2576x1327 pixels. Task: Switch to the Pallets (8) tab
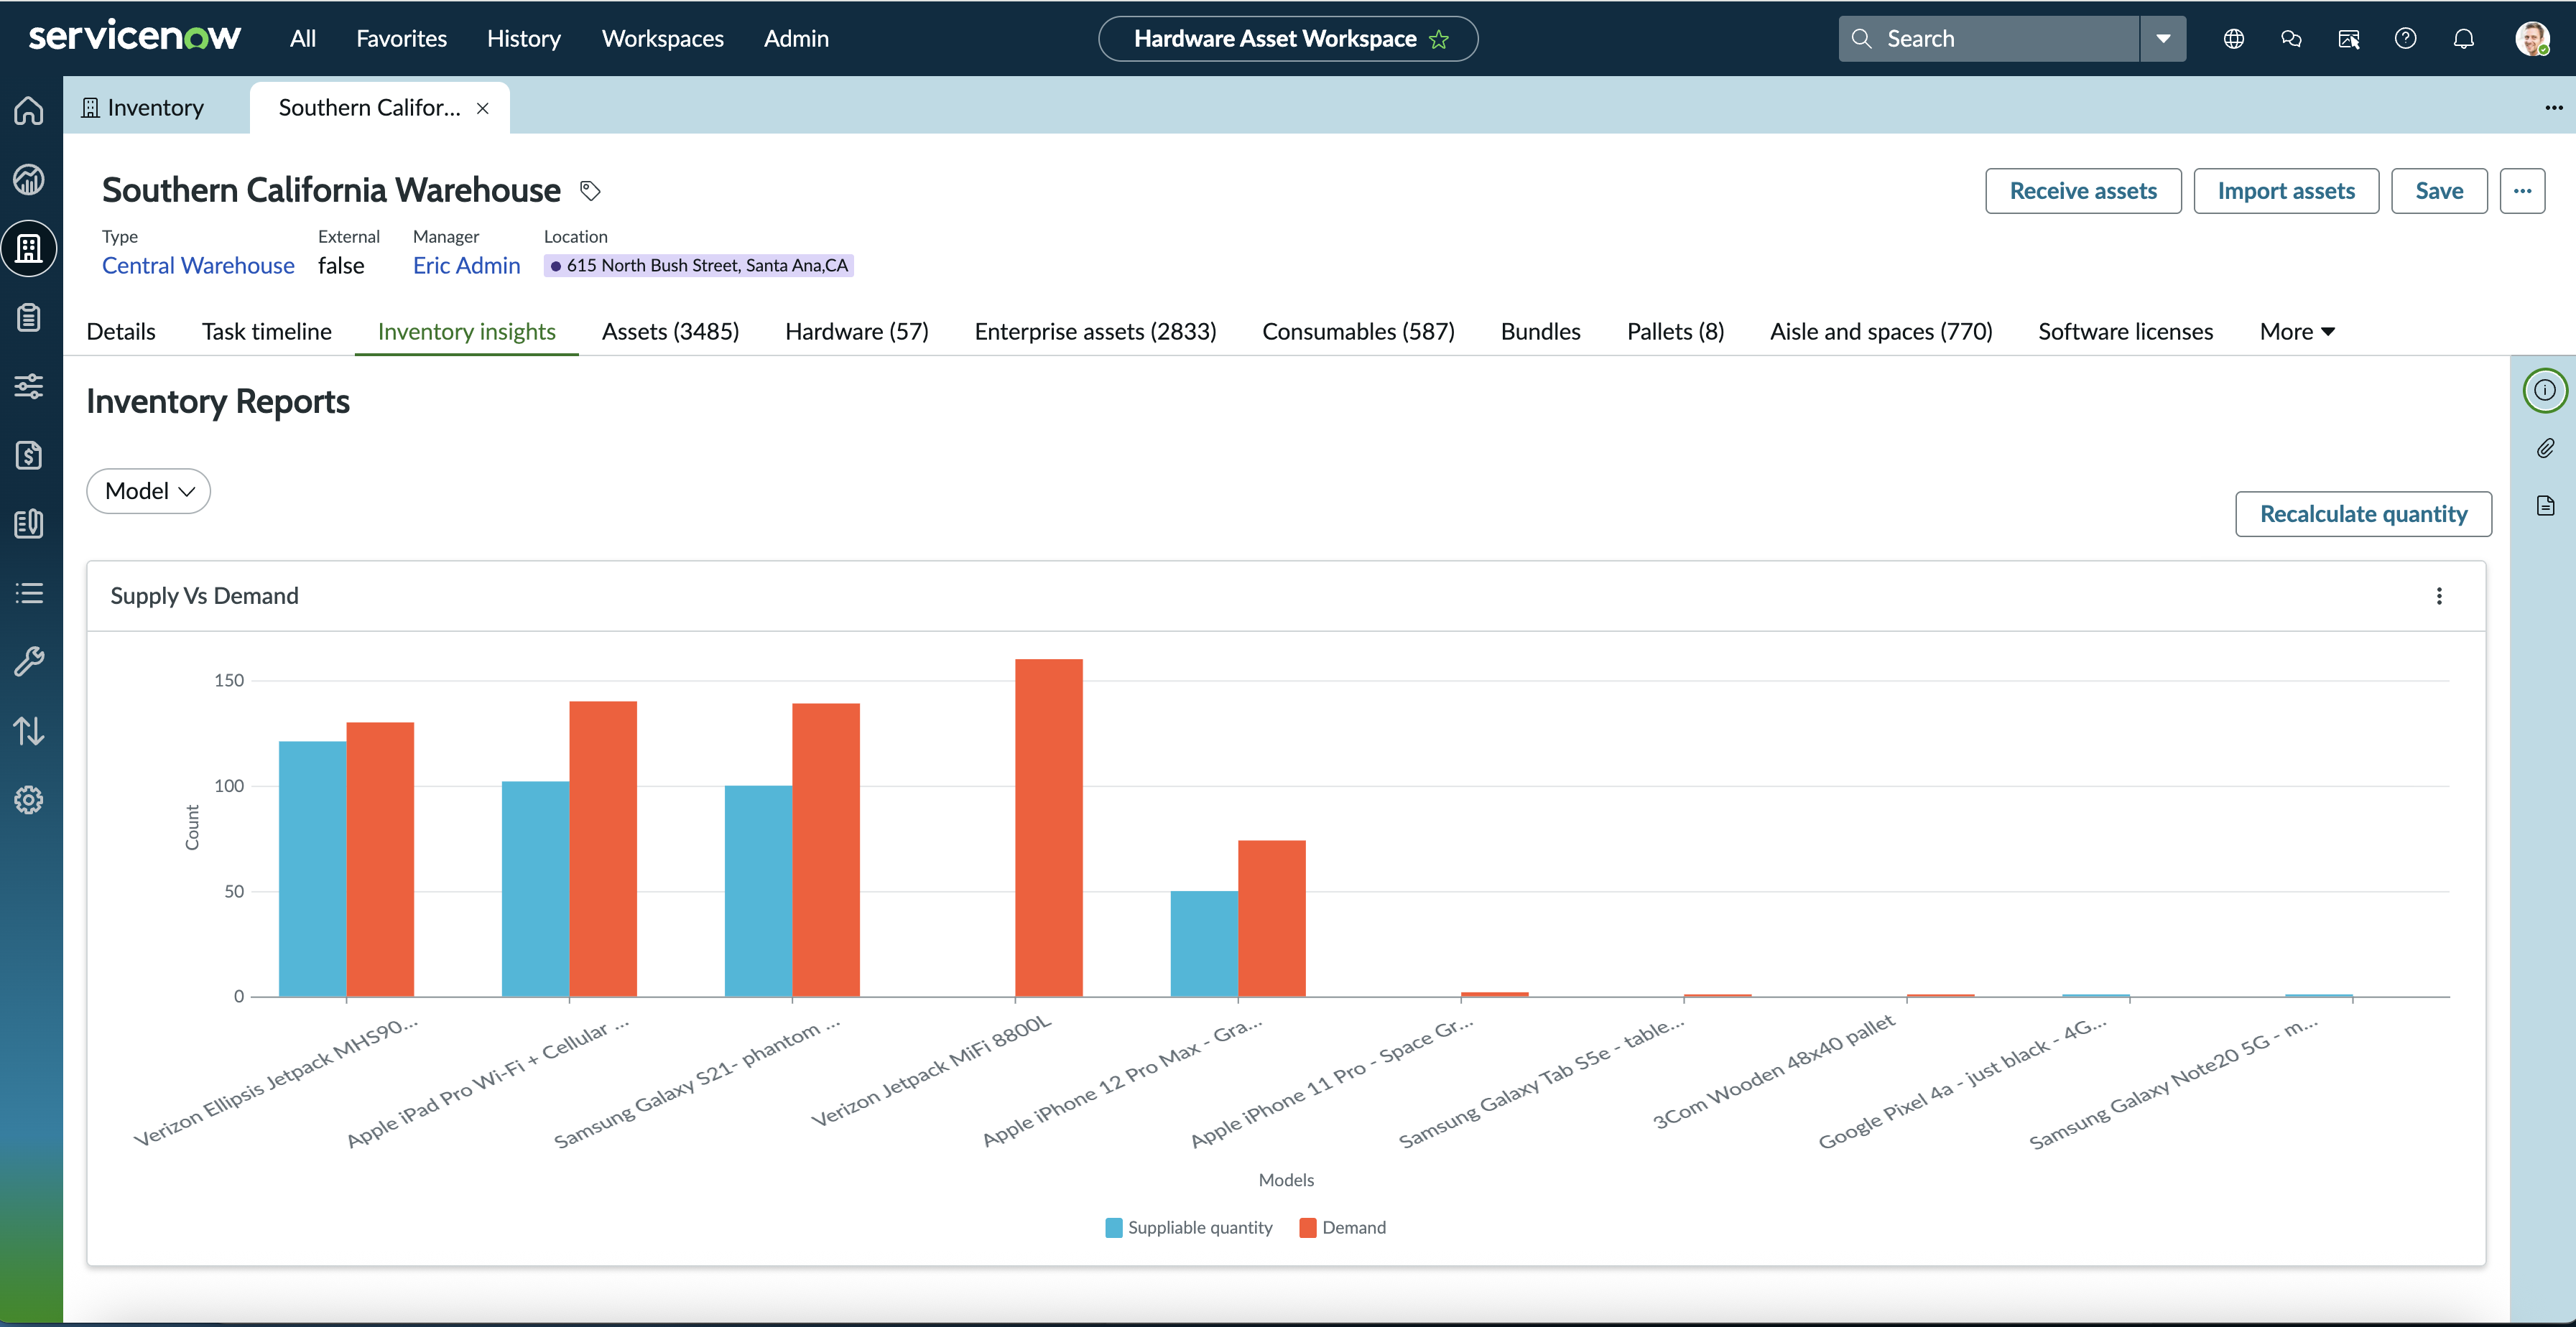pos(1676,332)
